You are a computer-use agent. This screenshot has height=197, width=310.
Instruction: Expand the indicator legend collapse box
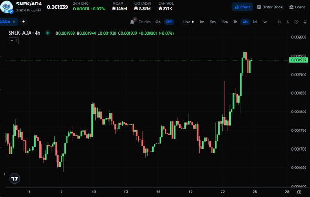(14, 40)
